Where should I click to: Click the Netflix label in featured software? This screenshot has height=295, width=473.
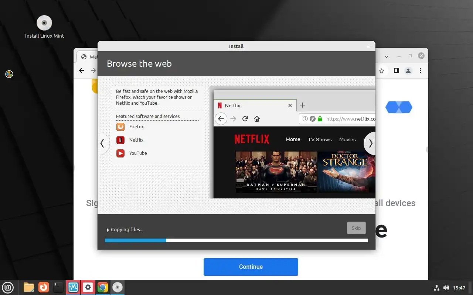tap(136, 140)
